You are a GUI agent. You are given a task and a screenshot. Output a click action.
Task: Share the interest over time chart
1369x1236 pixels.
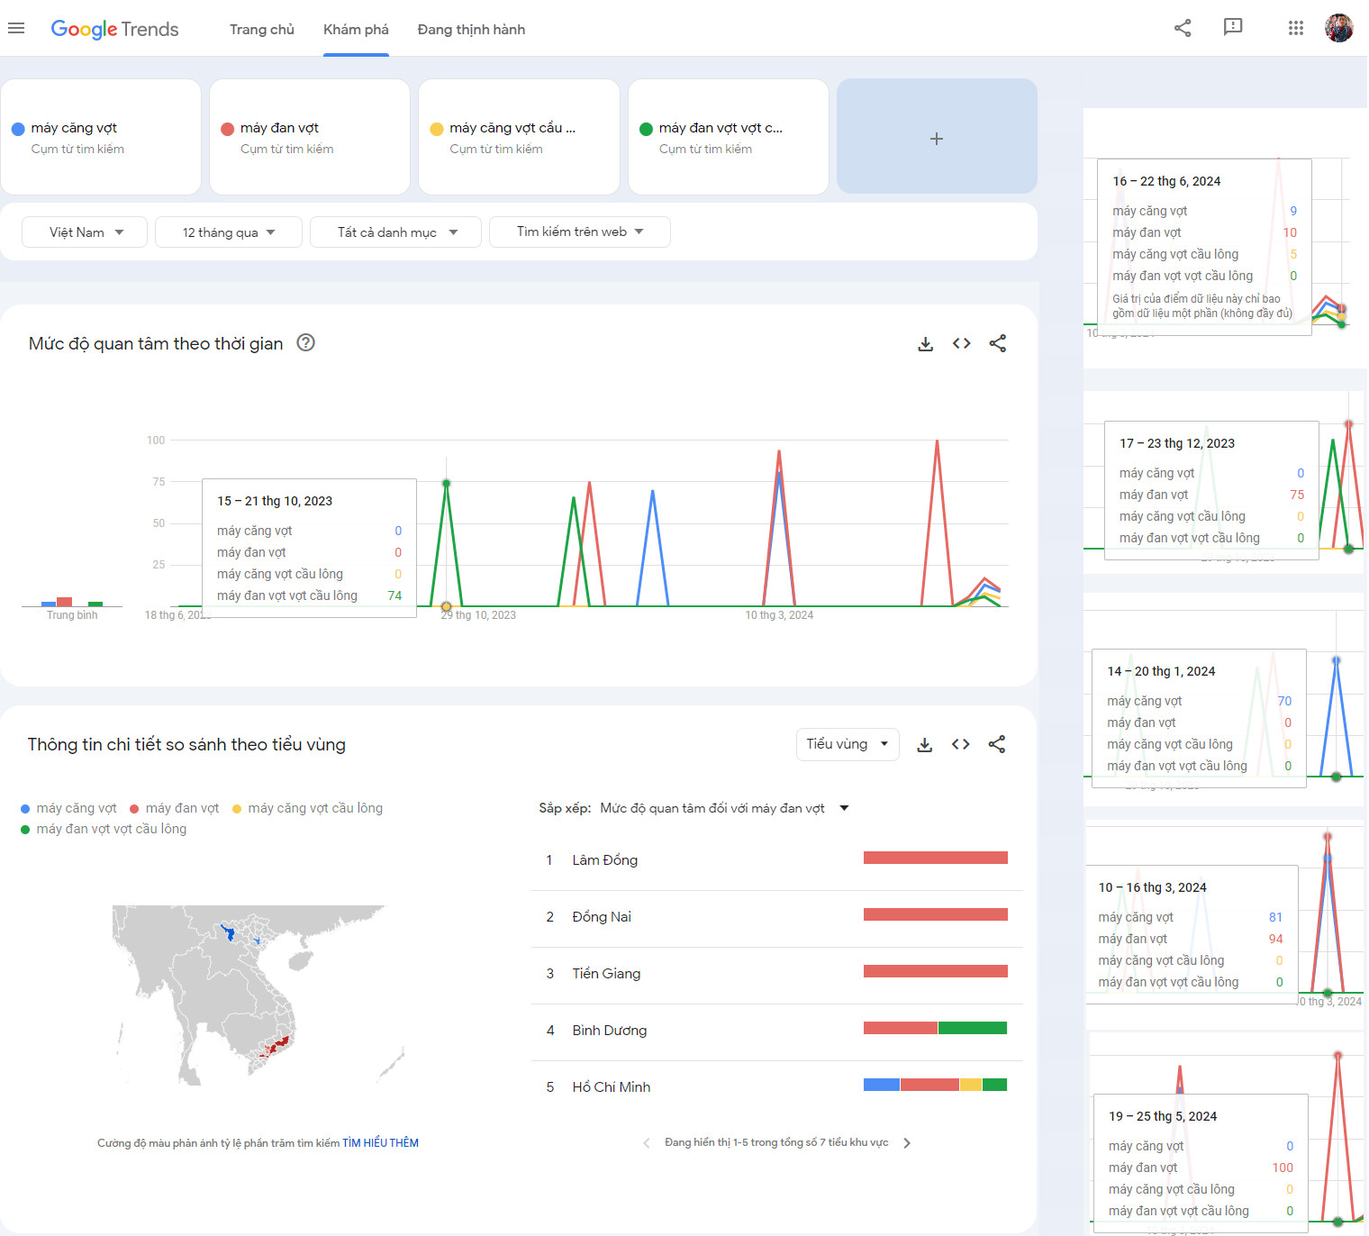[x=997, y=343]
